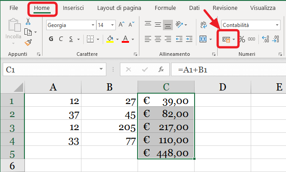Click cell C5 showing € 448,00
286x172 pixels.
(166, 152)
